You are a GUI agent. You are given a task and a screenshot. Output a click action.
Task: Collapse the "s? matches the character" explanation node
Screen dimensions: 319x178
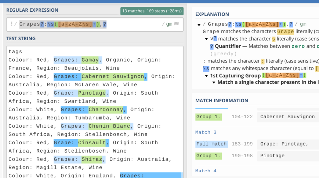click(206, 39)
